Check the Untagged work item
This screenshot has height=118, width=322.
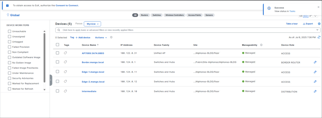tap(9, 42)
